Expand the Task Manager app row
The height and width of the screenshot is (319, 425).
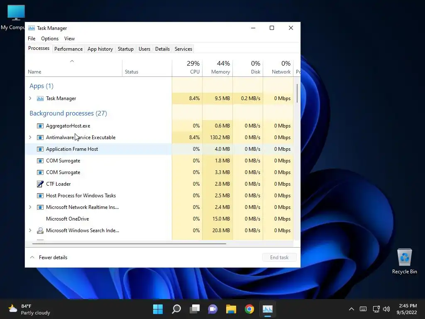pos(30,98)
